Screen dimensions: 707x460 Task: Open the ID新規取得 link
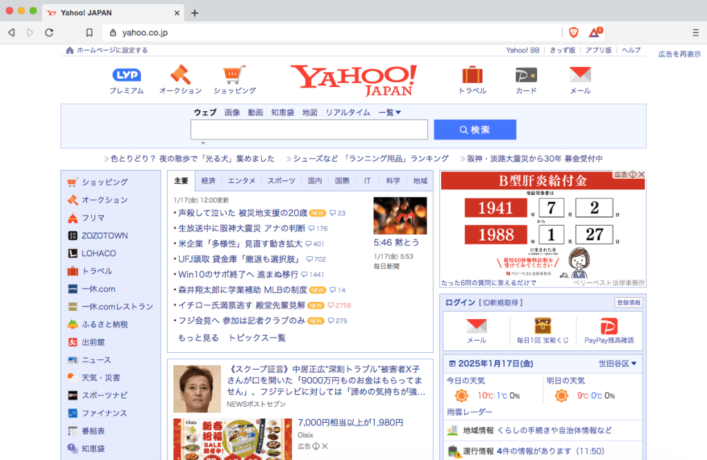click(x=500, y=303)
